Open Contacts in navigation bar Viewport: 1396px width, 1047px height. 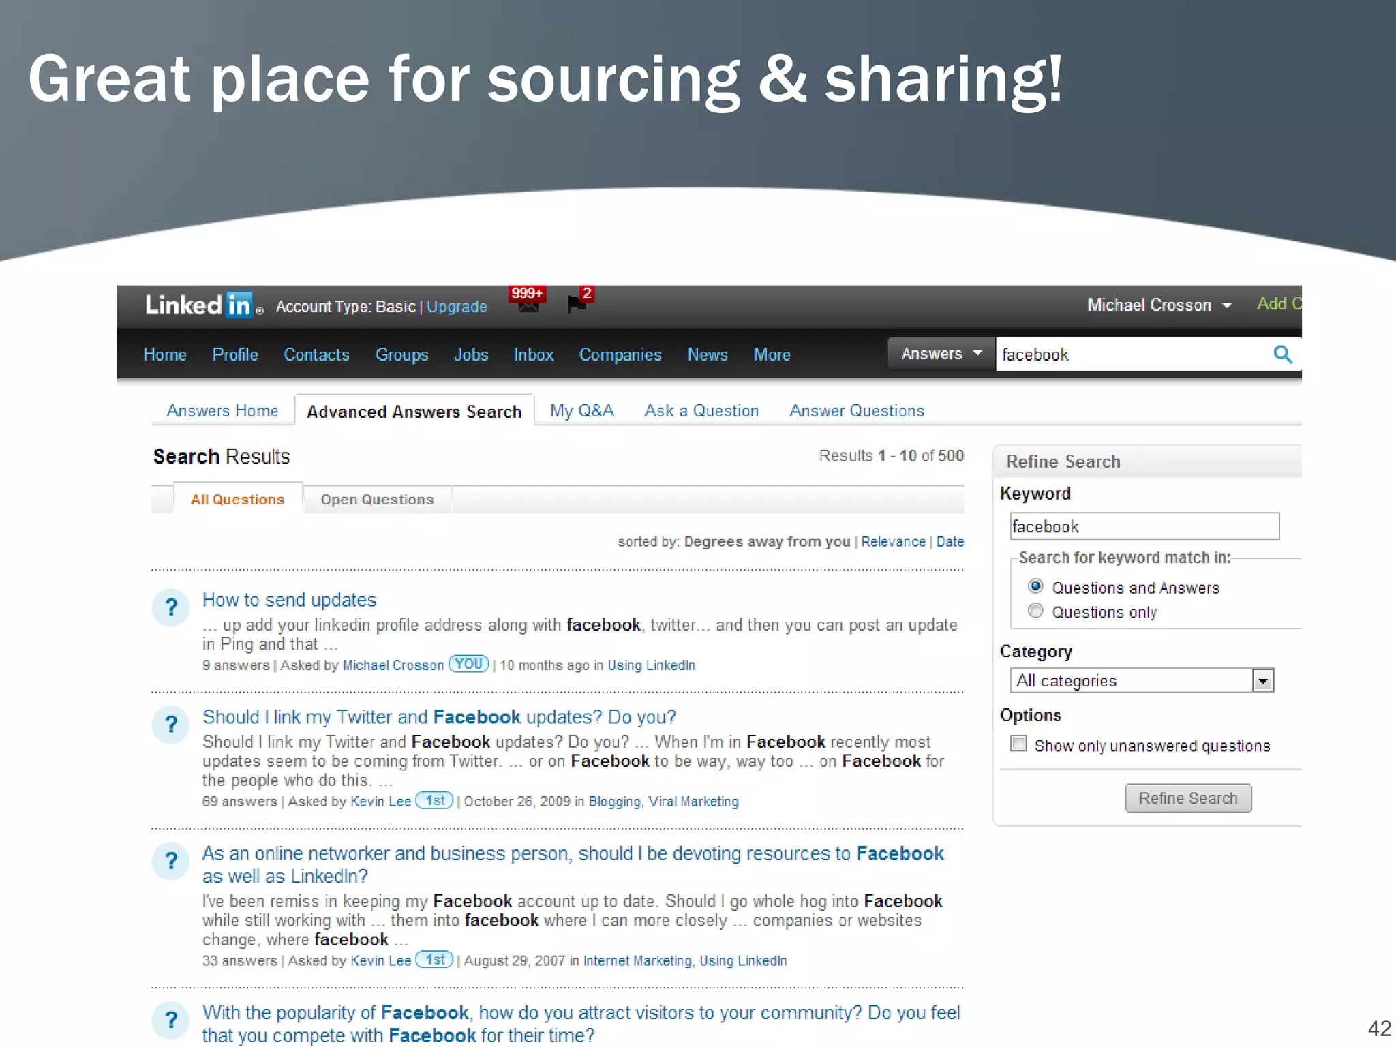[316, 354]
